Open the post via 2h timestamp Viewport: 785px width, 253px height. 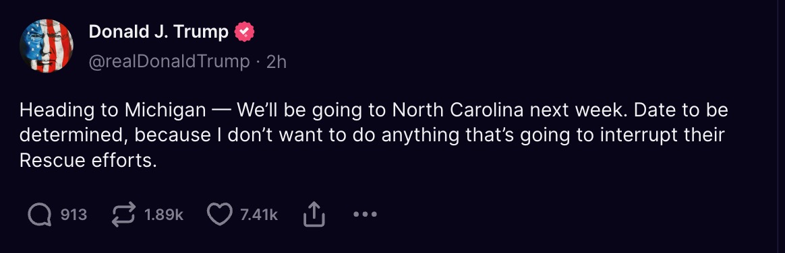(x=277, y=61)
